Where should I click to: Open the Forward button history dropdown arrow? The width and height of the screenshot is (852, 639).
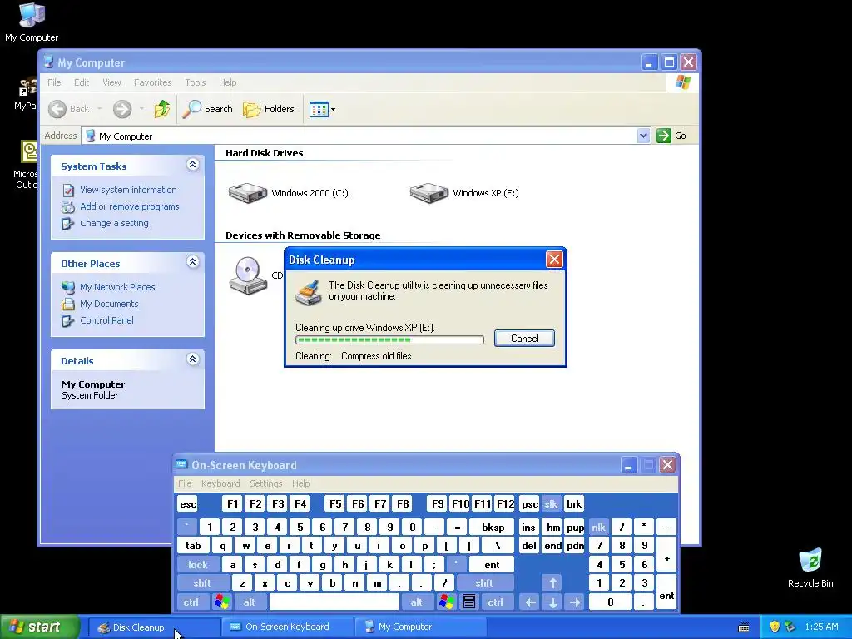click(x=141, y=109)
